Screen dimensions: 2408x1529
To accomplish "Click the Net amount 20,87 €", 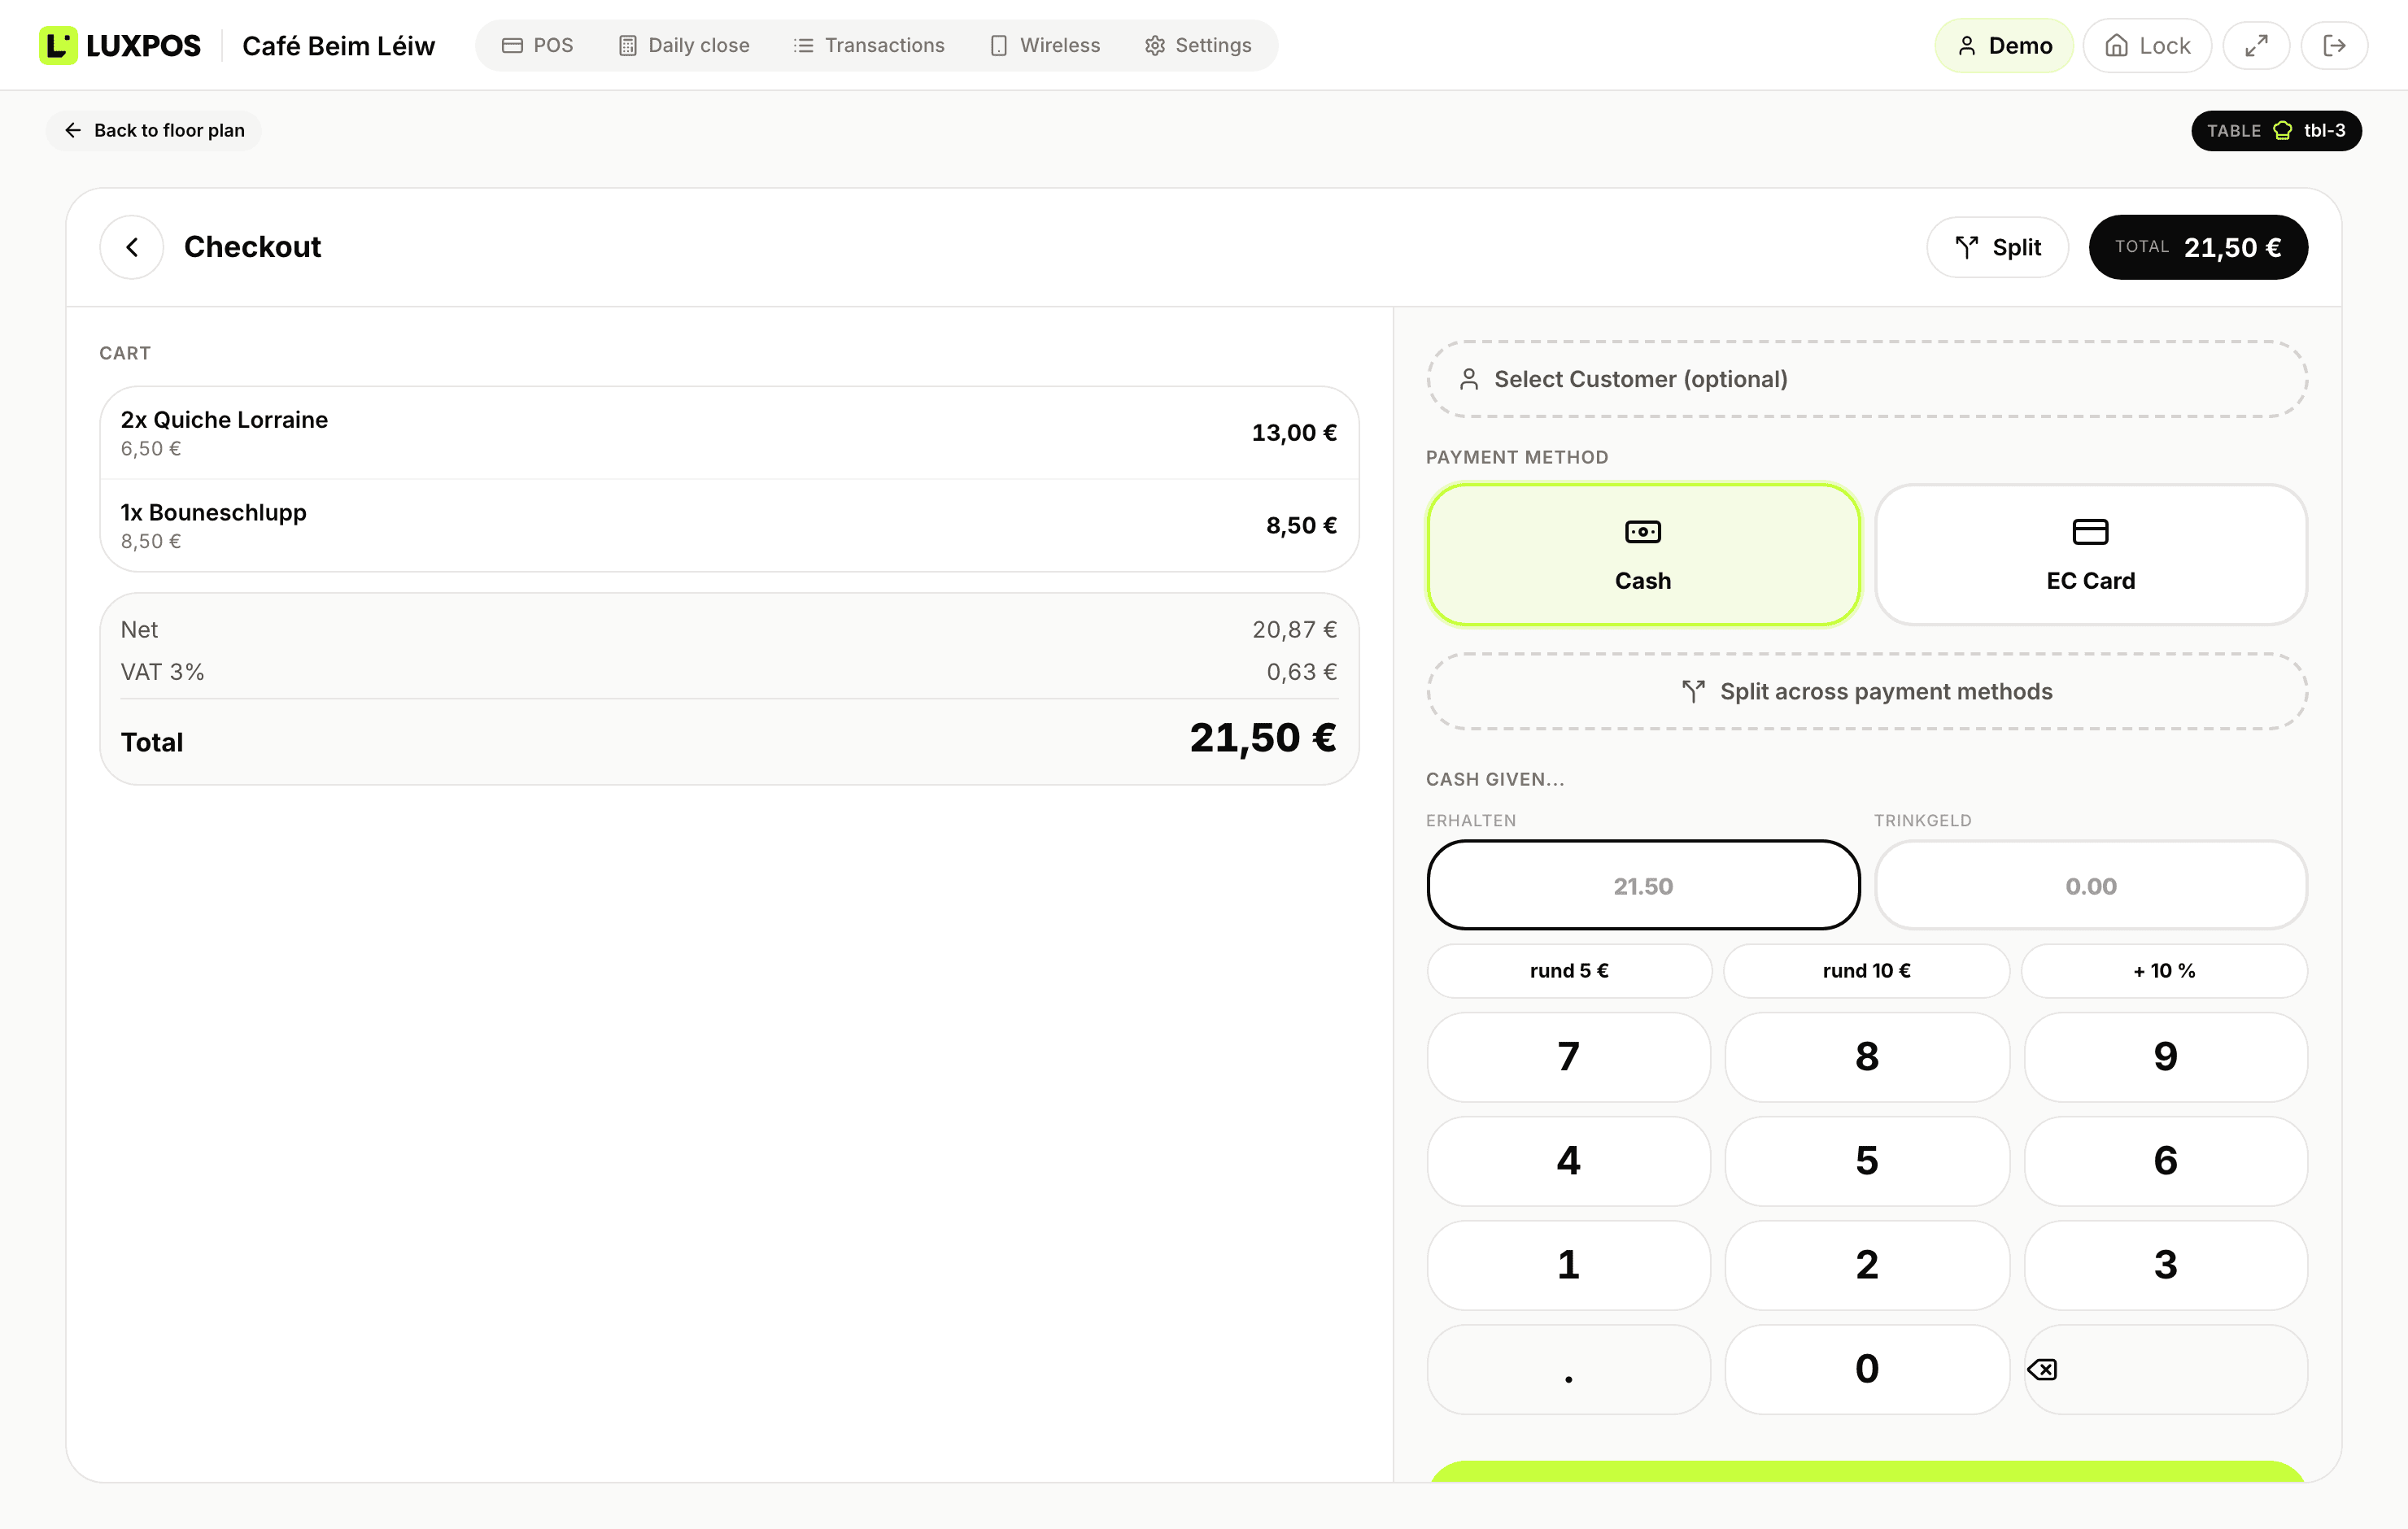I will (1294, 629).
